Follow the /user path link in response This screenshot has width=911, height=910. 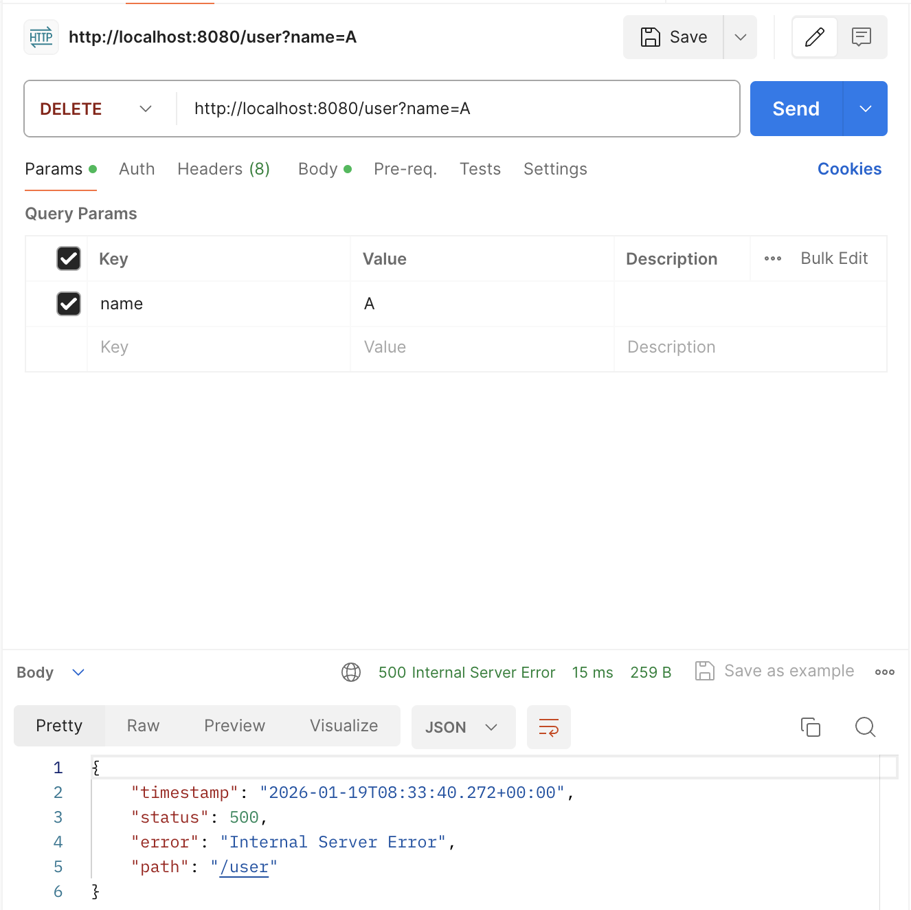(244, 867)
